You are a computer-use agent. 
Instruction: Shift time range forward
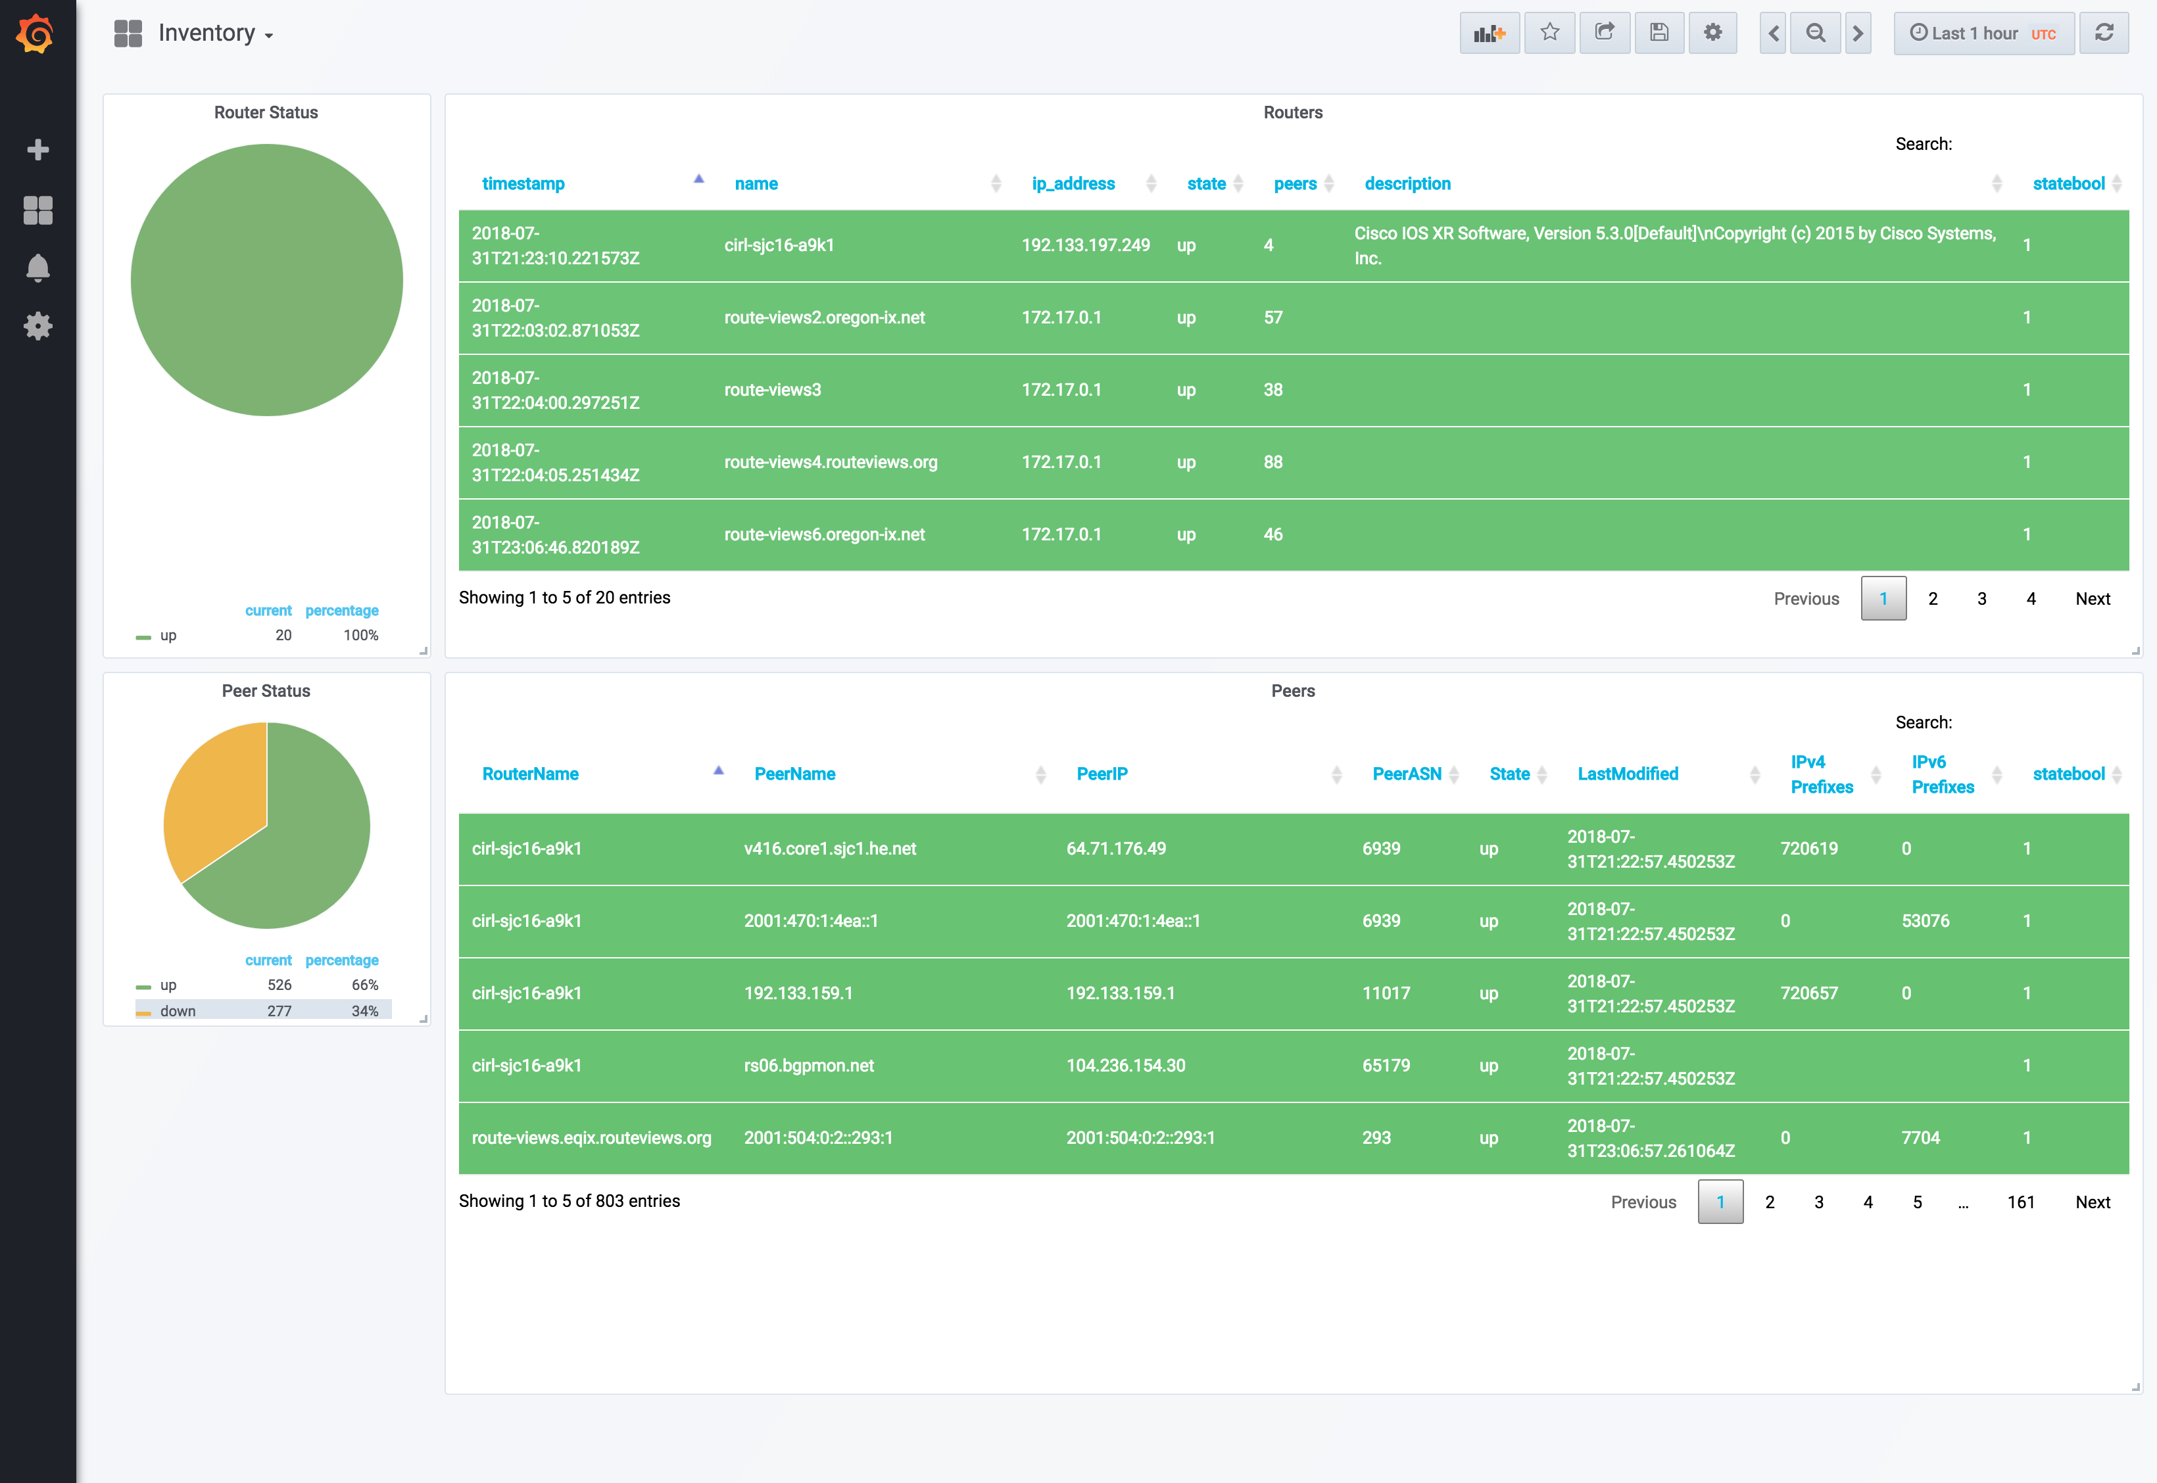point(1858,34)
